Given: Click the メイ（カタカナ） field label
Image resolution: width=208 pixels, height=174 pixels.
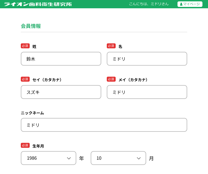Looking at the screenshot, I should [x=133, y=80].
